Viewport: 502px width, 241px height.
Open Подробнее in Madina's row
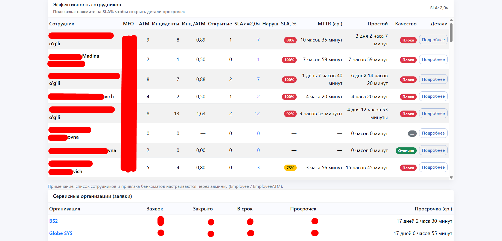(433, 59)
